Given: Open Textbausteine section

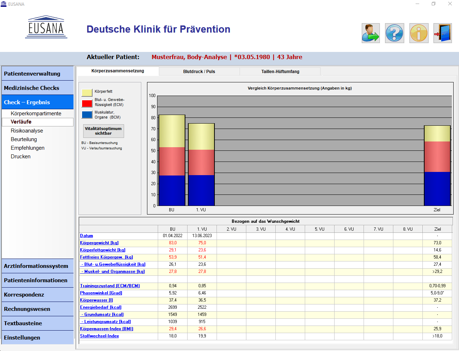Looking at the screenshot, I should (x=38, y=323).
